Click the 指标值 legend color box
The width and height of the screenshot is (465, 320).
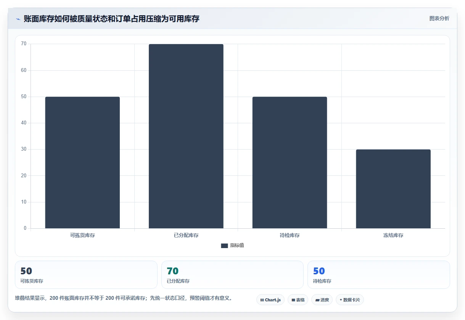pyautogui.click(x=224, y=246)
